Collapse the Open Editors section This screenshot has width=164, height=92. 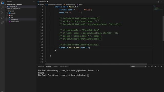tap(6, 5)
